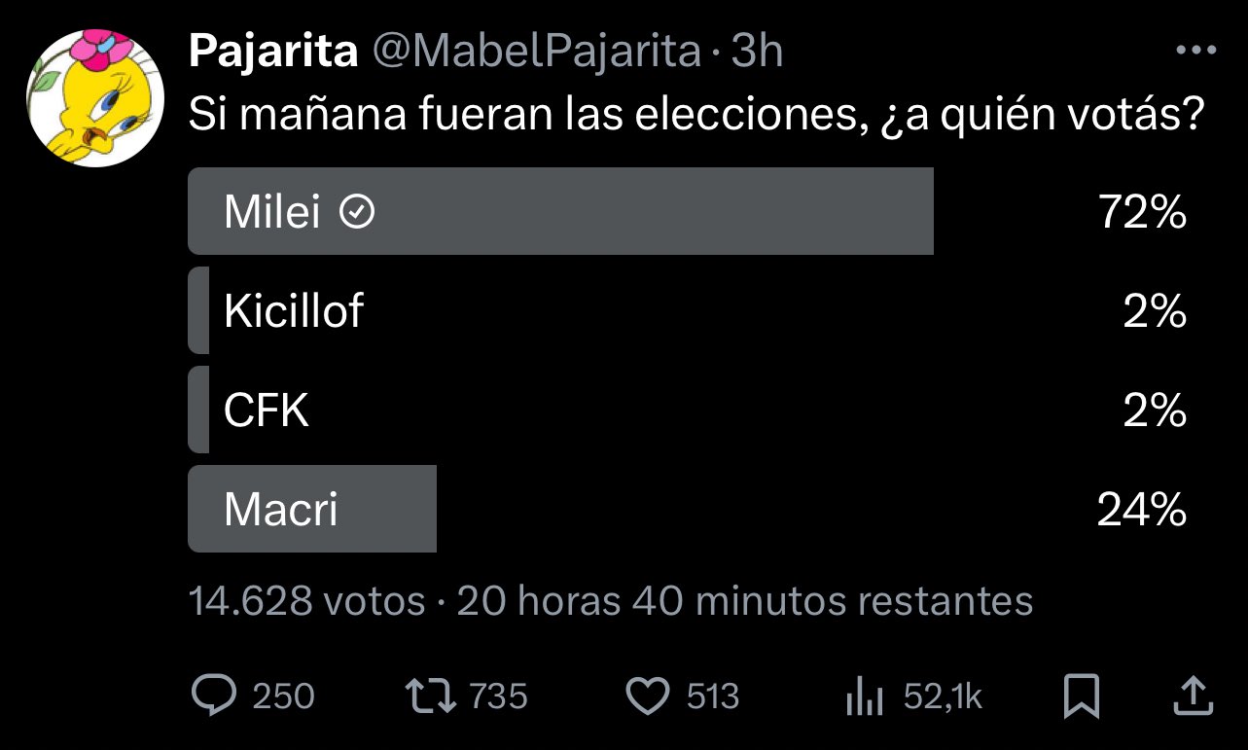Bookmark this post
The height and width of the screenshot is (750, 1248).
1082,696
